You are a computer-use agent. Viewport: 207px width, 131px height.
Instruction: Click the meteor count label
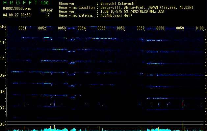pos(47,10)
